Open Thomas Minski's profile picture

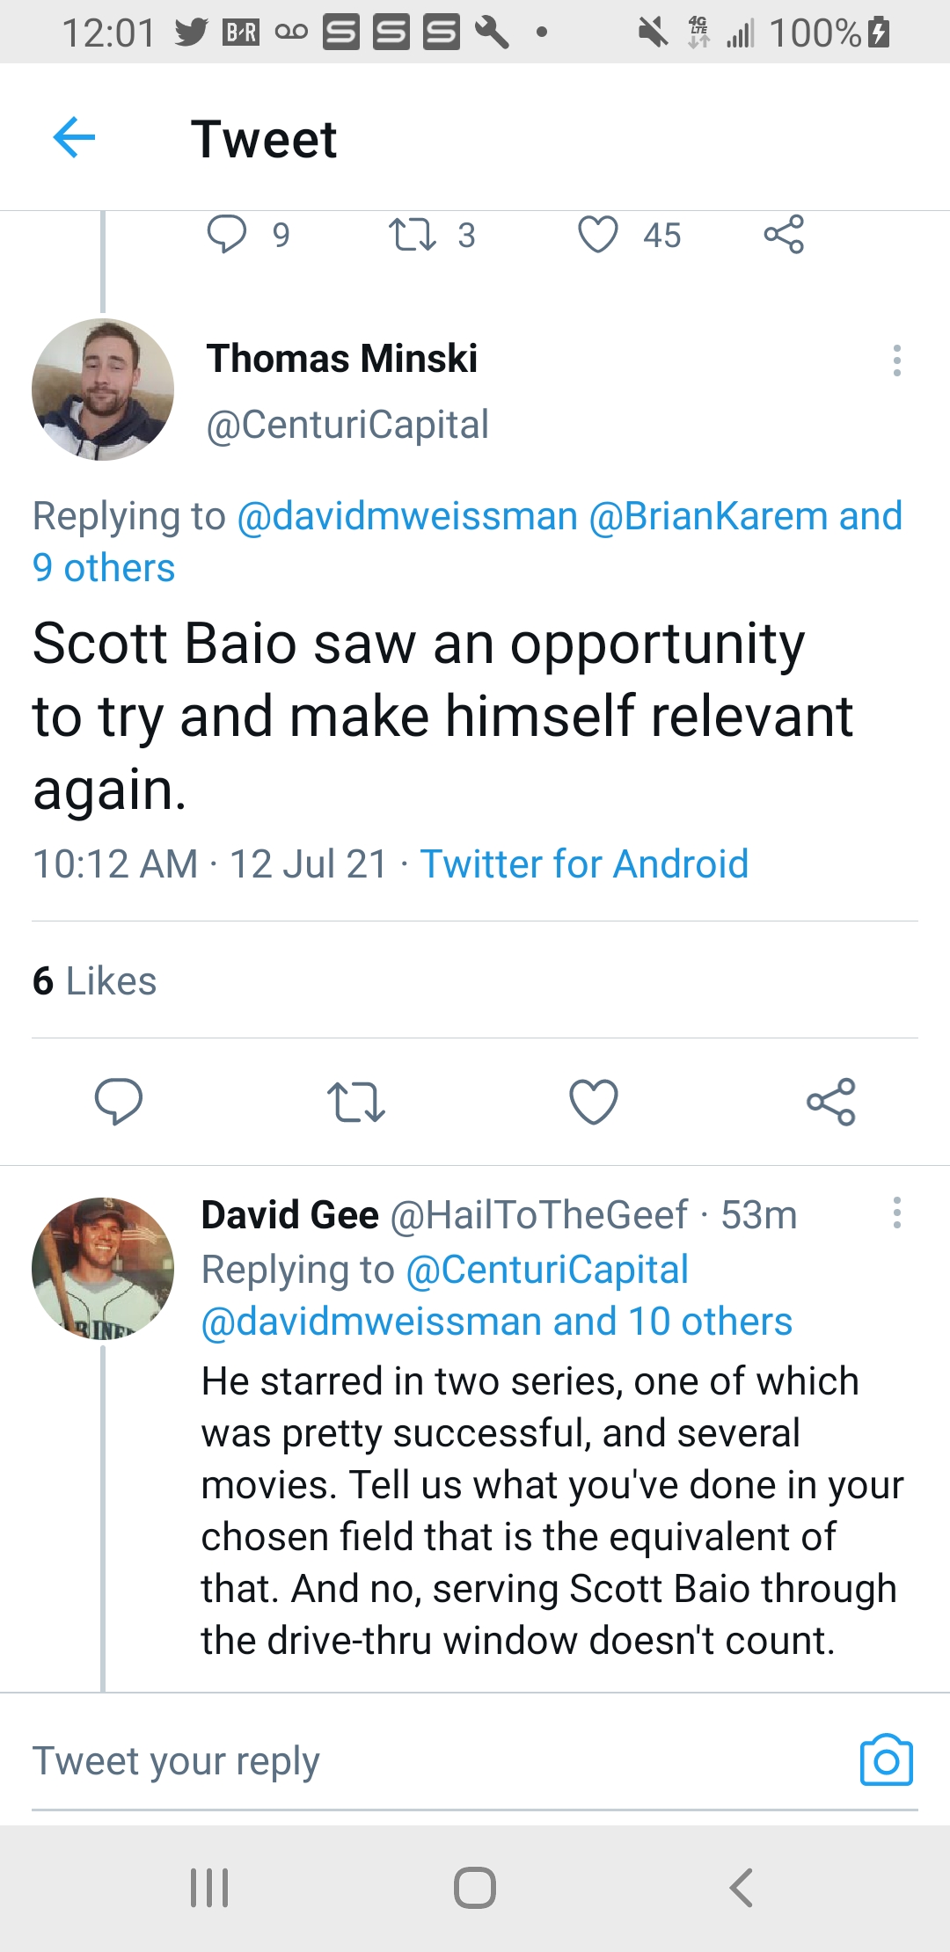pyautogui.click(x=103, y=390)
